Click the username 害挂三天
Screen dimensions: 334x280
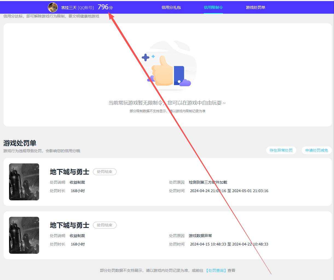tap(69, 8)
